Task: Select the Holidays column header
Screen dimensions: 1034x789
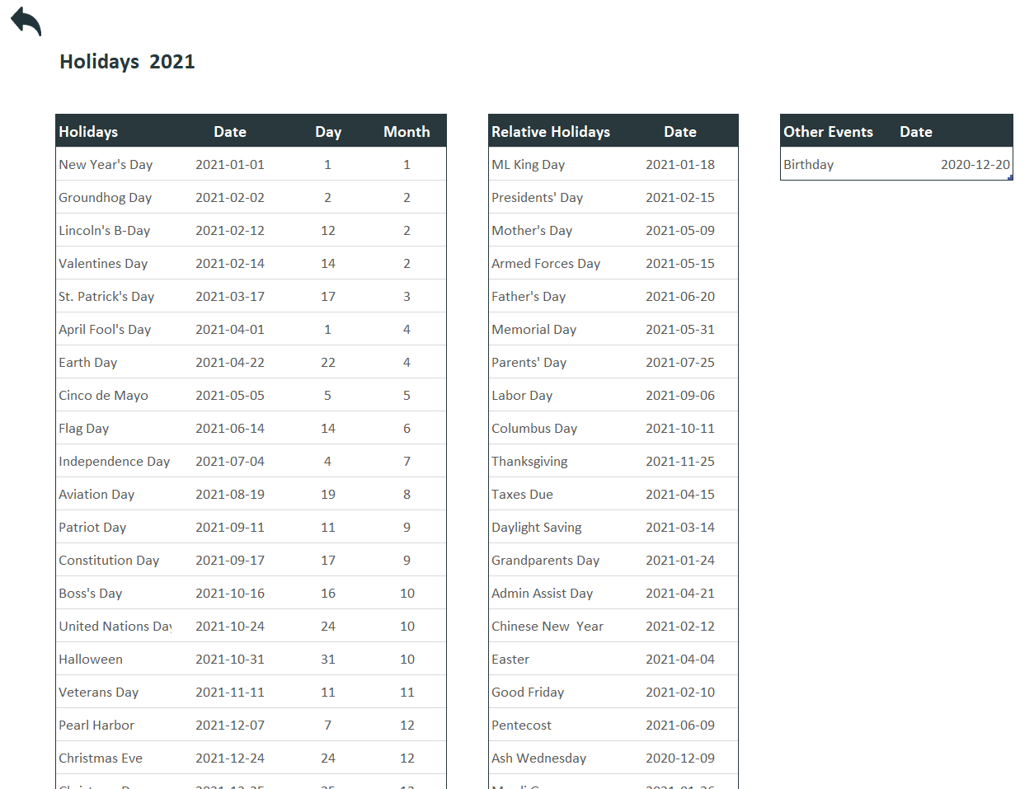Action: click(x=88, y=132)
